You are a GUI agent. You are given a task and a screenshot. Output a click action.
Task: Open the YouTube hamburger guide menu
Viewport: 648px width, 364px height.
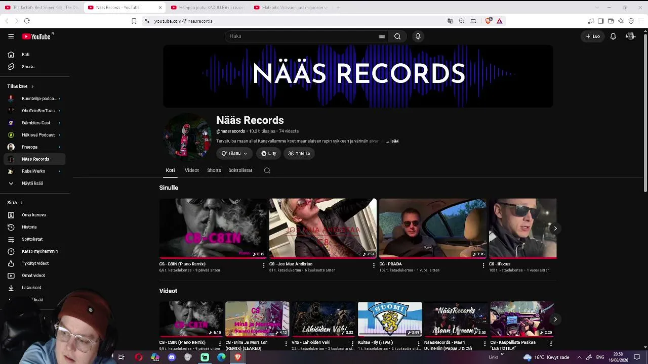[11, 36]
